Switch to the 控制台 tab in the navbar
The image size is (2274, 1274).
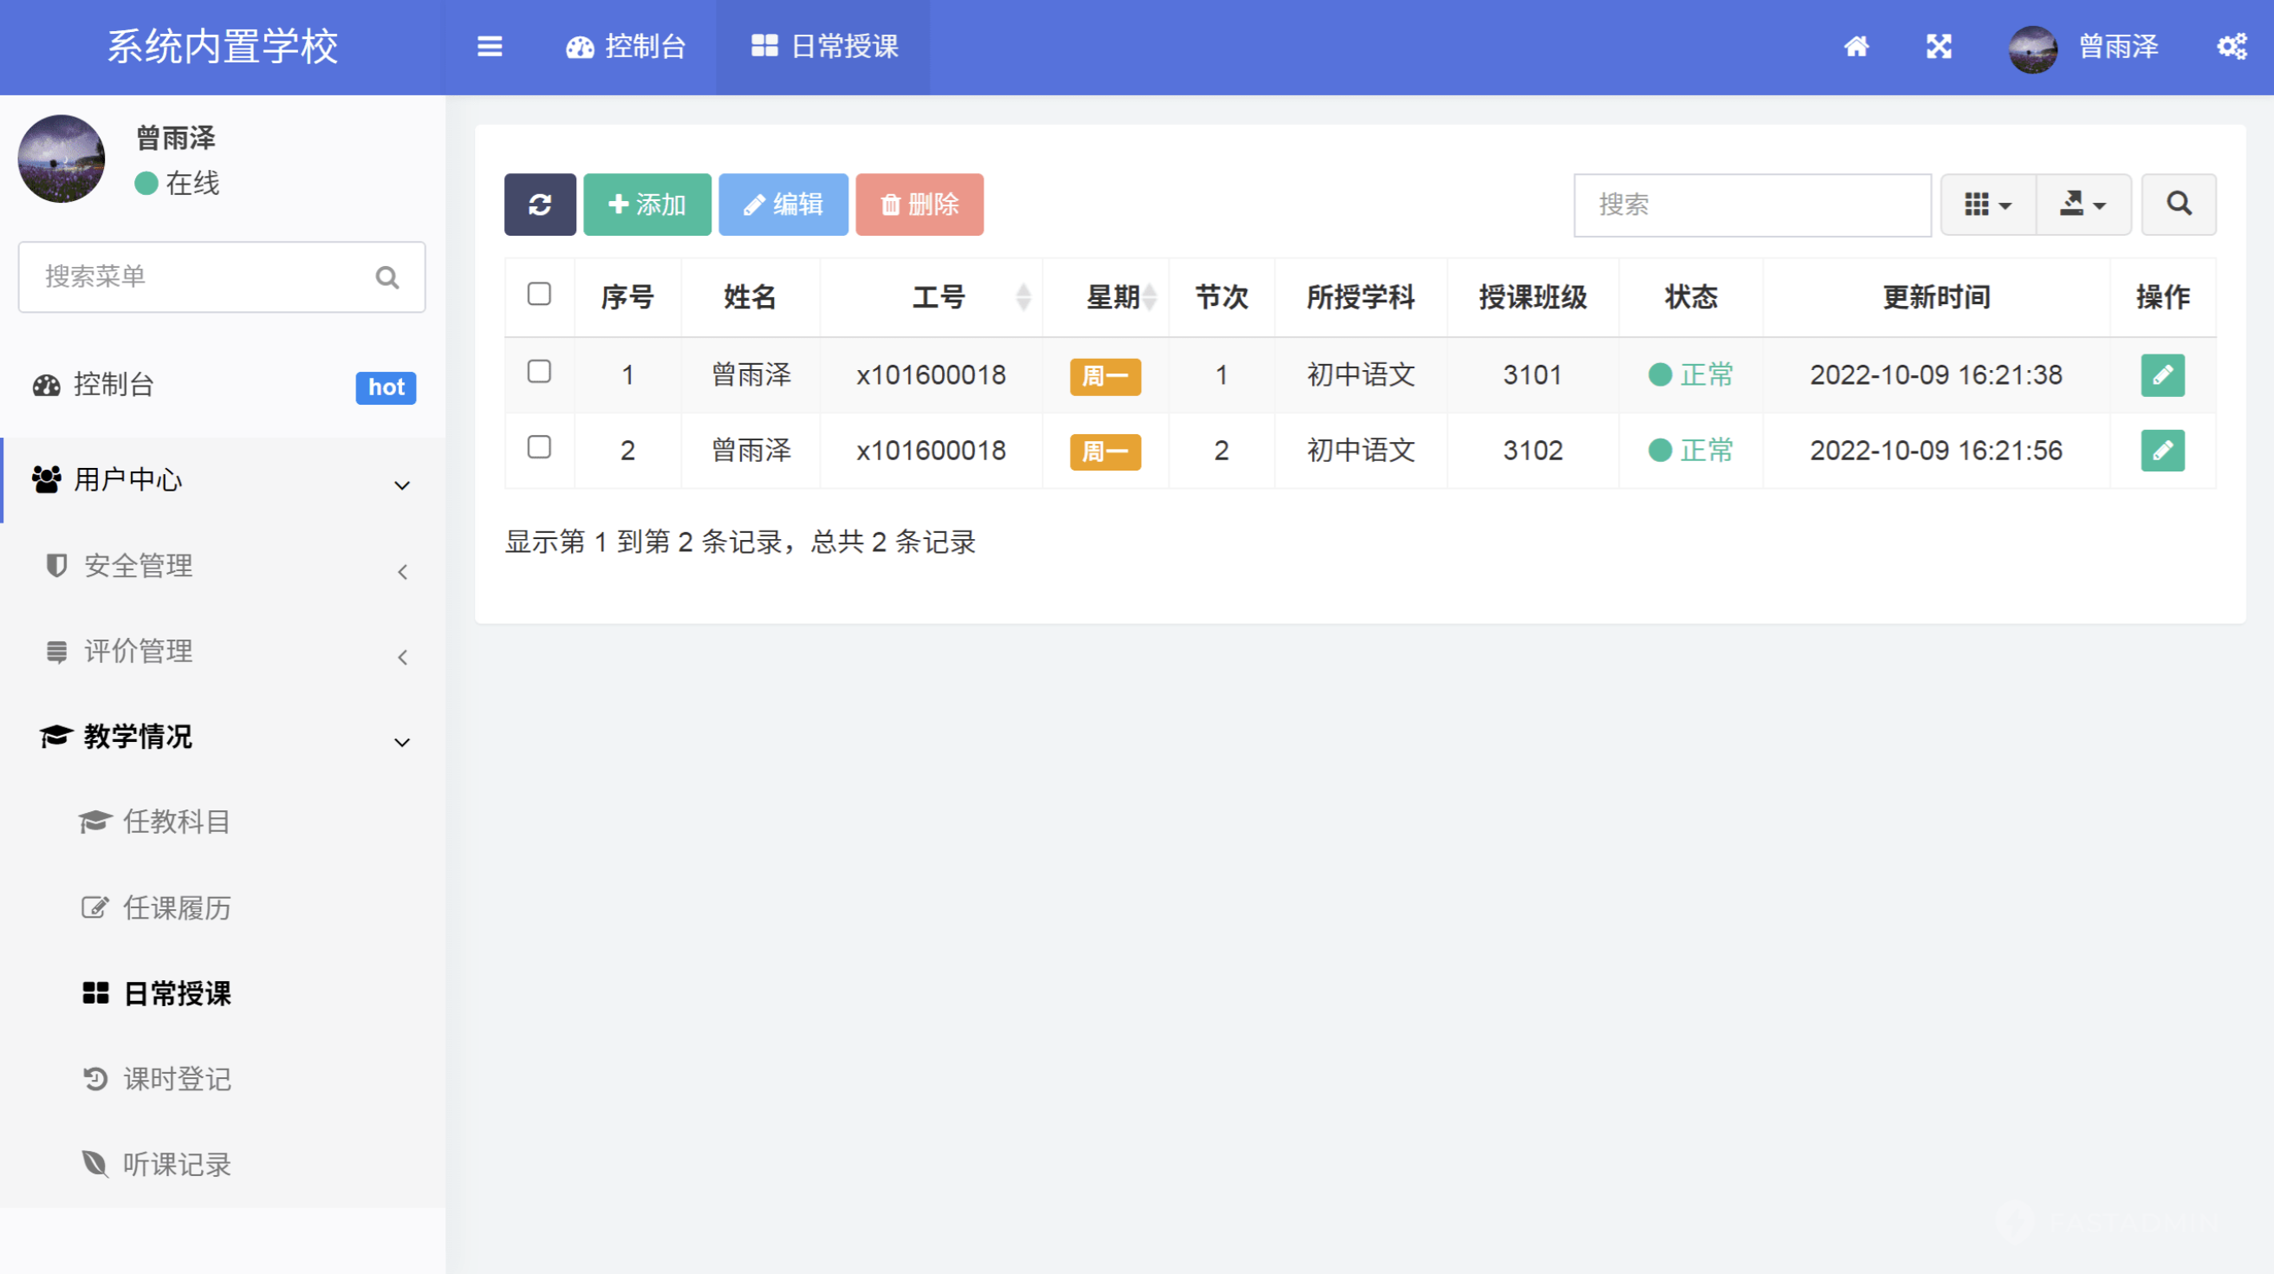[627, 47]
